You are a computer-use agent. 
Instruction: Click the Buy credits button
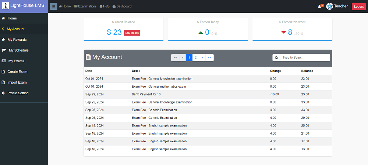pos(132,33)
